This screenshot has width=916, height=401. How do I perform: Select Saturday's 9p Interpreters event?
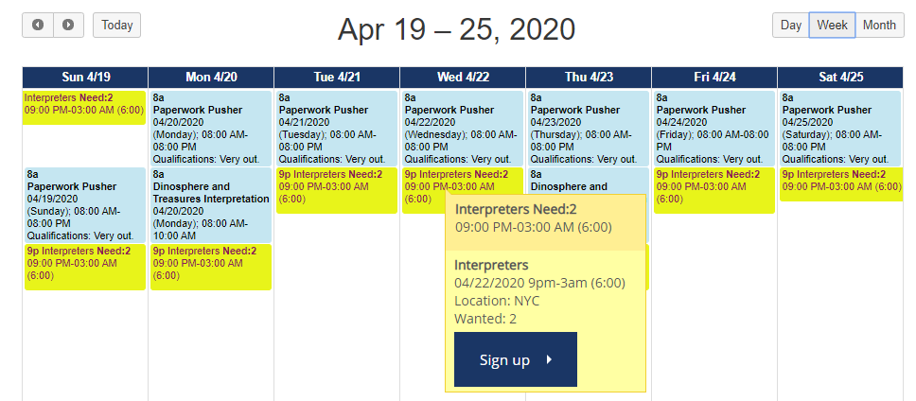(x=839, y=181)
